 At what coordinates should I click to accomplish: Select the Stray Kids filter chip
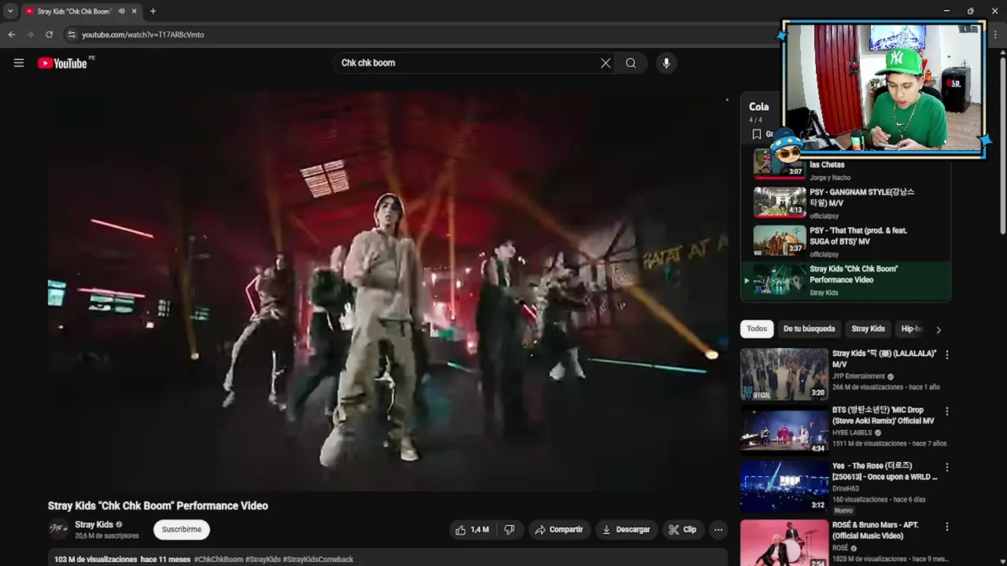(868, 329)
